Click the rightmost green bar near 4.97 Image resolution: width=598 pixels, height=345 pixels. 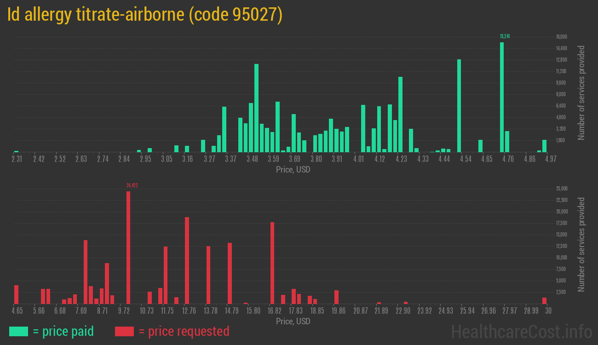(544, 146)
